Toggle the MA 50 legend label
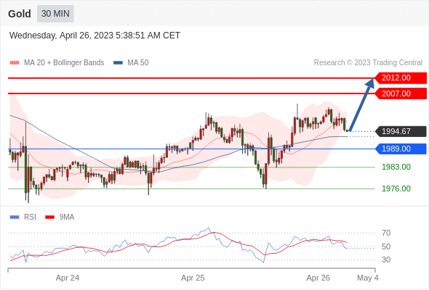This screenshot has width=429, height=290. pos(138,63)
